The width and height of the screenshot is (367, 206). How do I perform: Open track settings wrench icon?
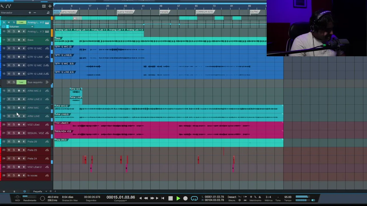(2, 6)
